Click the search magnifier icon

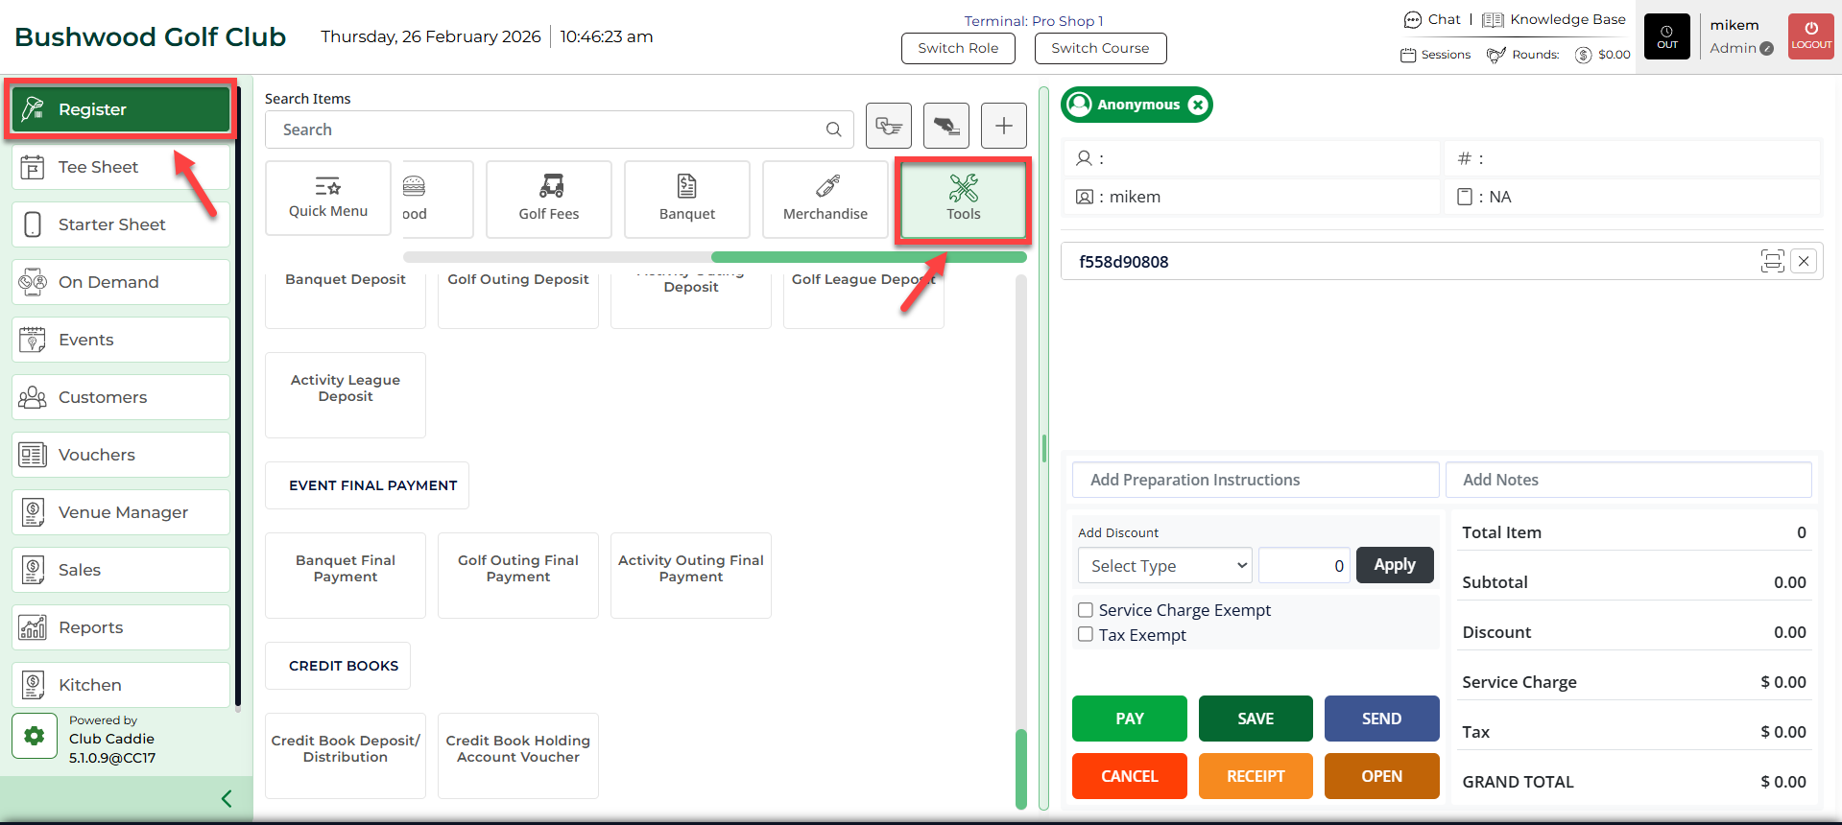[x=833, y=130]
